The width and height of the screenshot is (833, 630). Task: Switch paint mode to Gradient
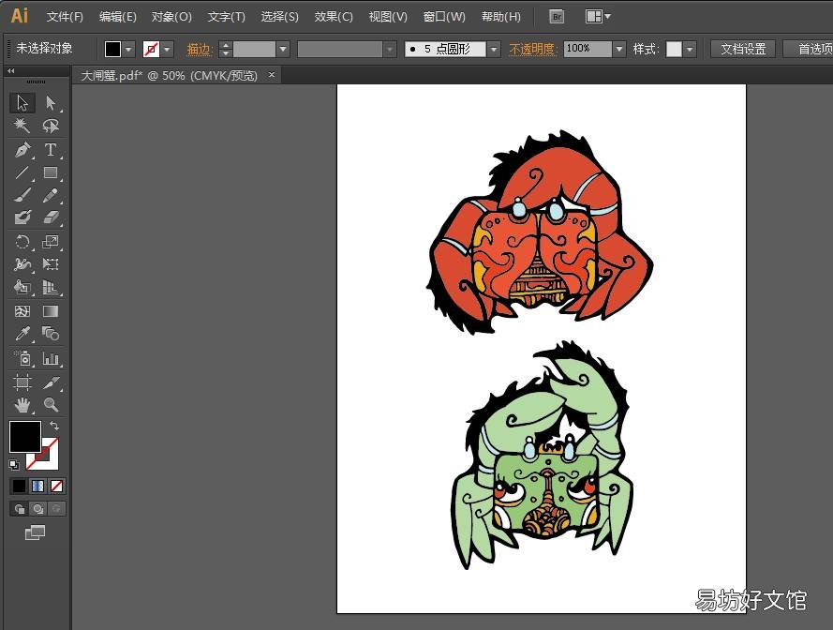[37, 486]
